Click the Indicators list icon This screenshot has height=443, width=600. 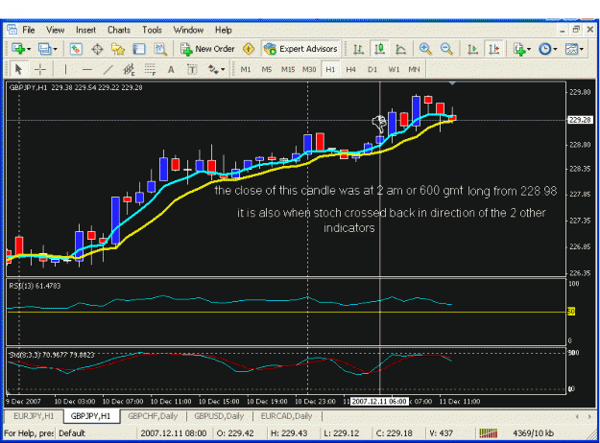[519, 49]
